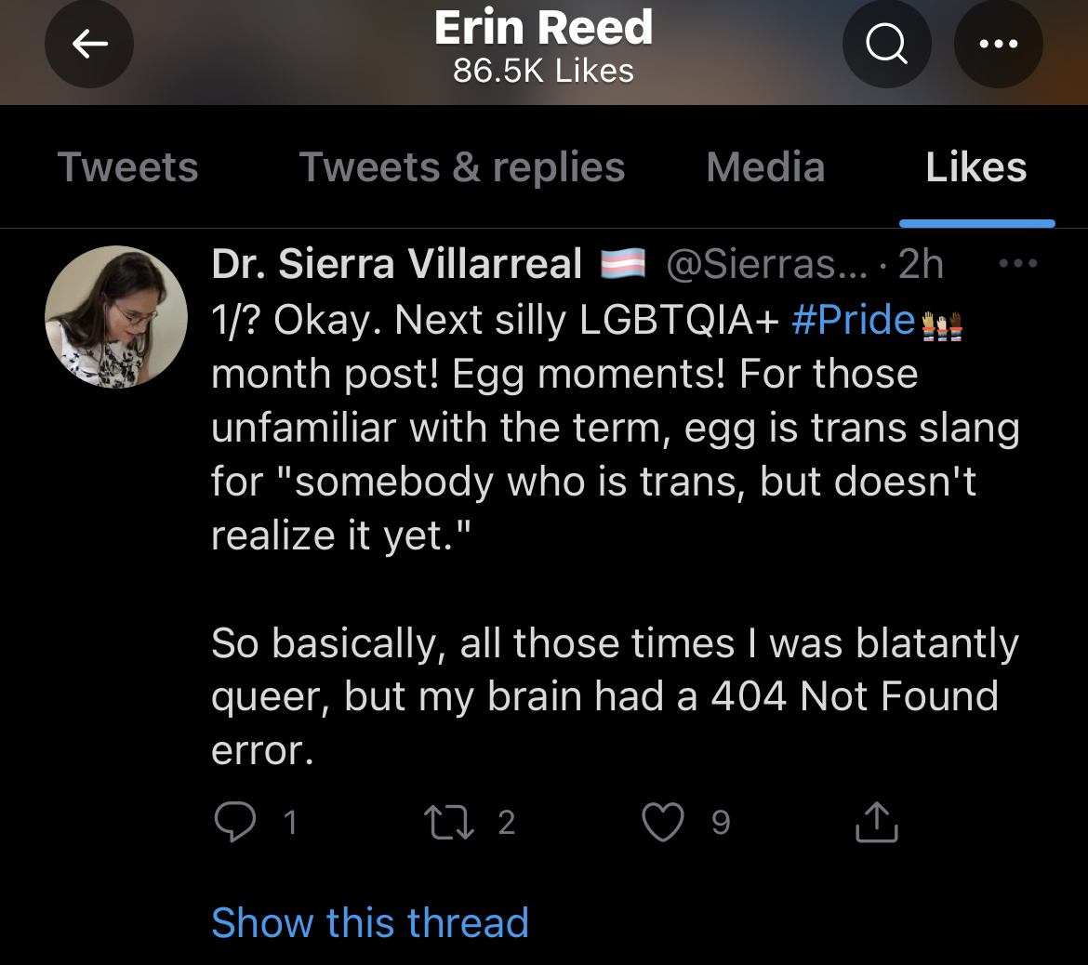Open search on this profile

[886, 44]
